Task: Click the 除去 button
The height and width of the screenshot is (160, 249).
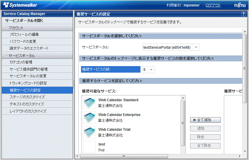Action: 205,137
